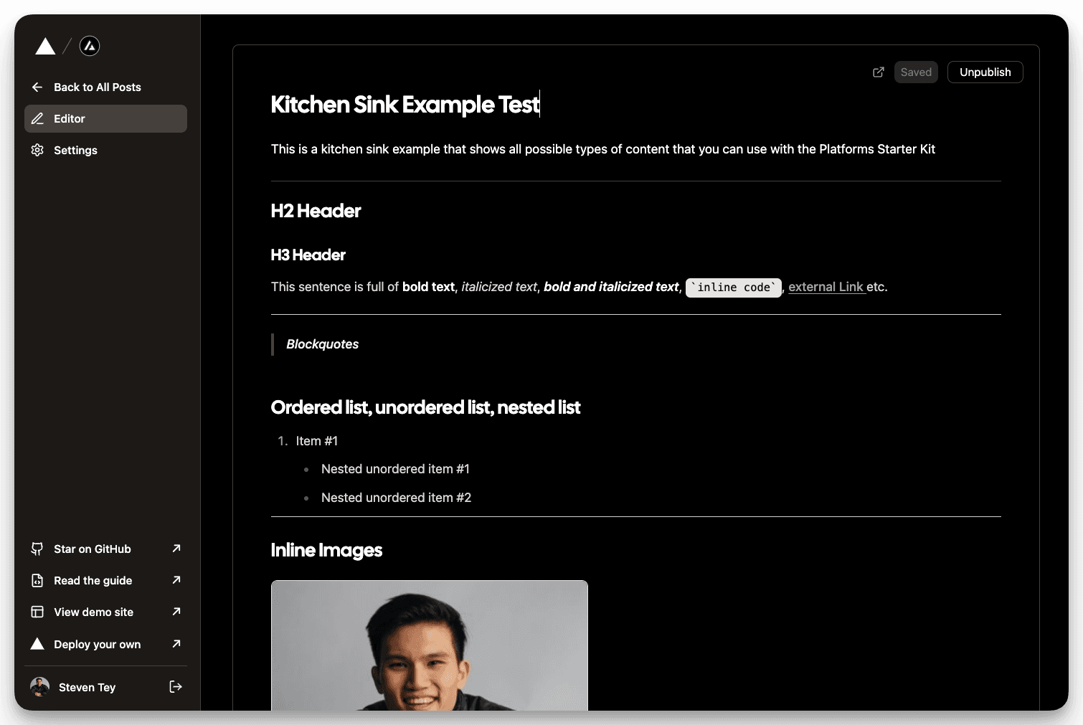Go Back to All Posts
Image resolution: width=1083 pixels, height=725 pixels.
tap(97, 87)
